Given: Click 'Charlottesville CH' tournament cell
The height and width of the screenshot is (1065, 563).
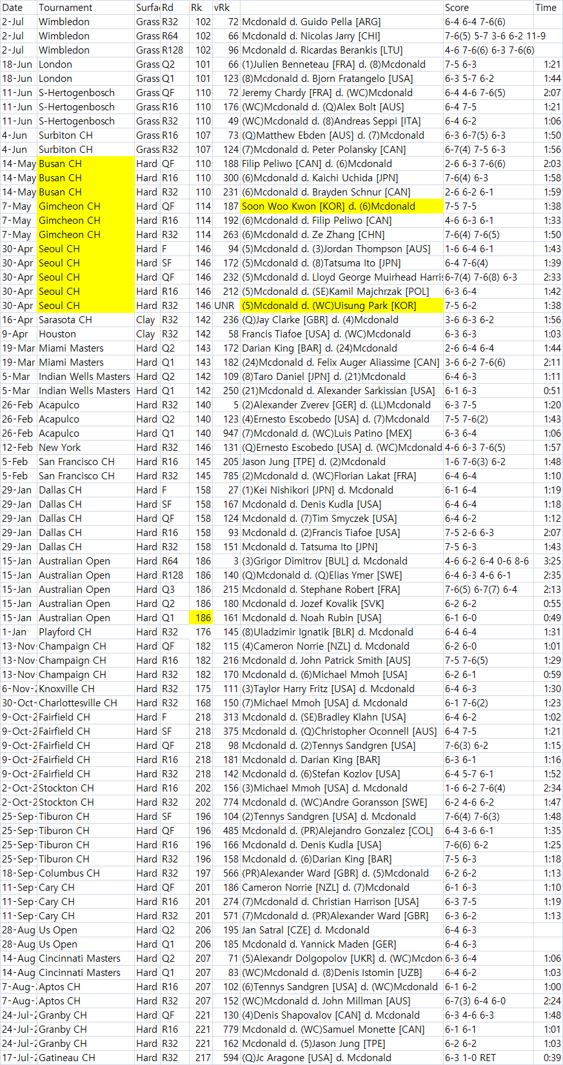Looking at the screenshot, I should pos(86,702).
